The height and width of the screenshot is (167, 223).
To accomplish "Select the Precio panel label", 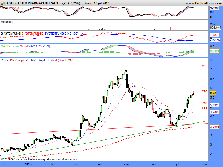I will click(x=5, y=60).
